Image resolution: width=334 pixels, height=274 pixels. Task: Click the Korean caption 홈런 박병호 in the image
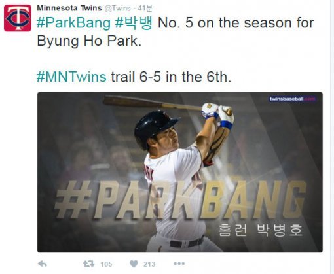pos(260,230)
